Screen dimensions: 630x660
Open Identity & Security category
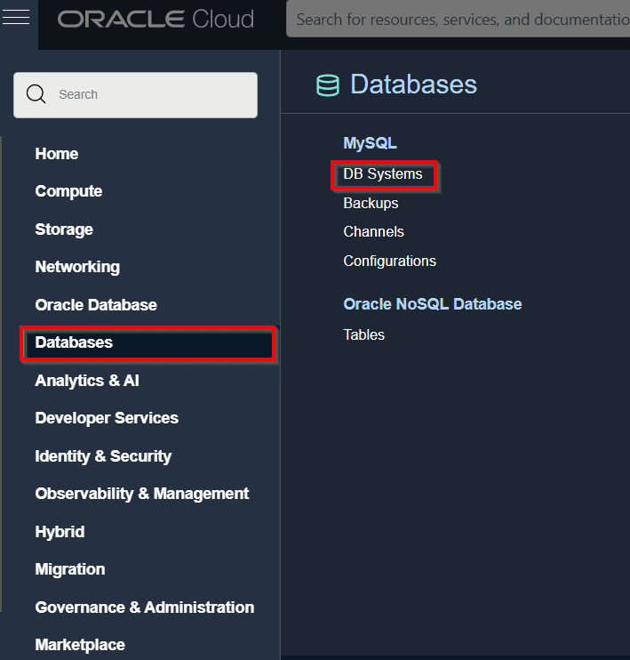pyautogui.click(x=103, y=456)
